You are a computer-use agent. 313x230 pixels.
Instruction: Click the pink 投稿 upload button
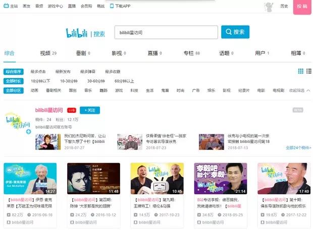[x=302, y=7]
